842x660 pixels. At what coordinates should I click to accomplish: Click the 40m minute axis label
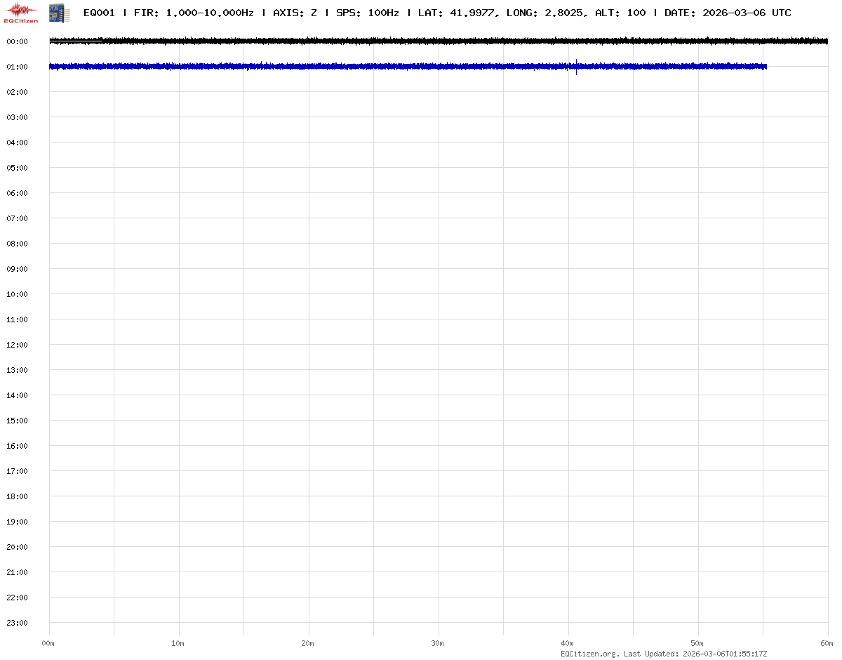[x=568, y=643]
